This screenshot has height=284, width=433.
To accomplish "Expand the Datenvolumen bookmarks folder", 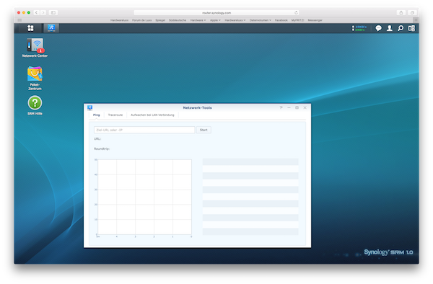I will (x=261, y=20).
